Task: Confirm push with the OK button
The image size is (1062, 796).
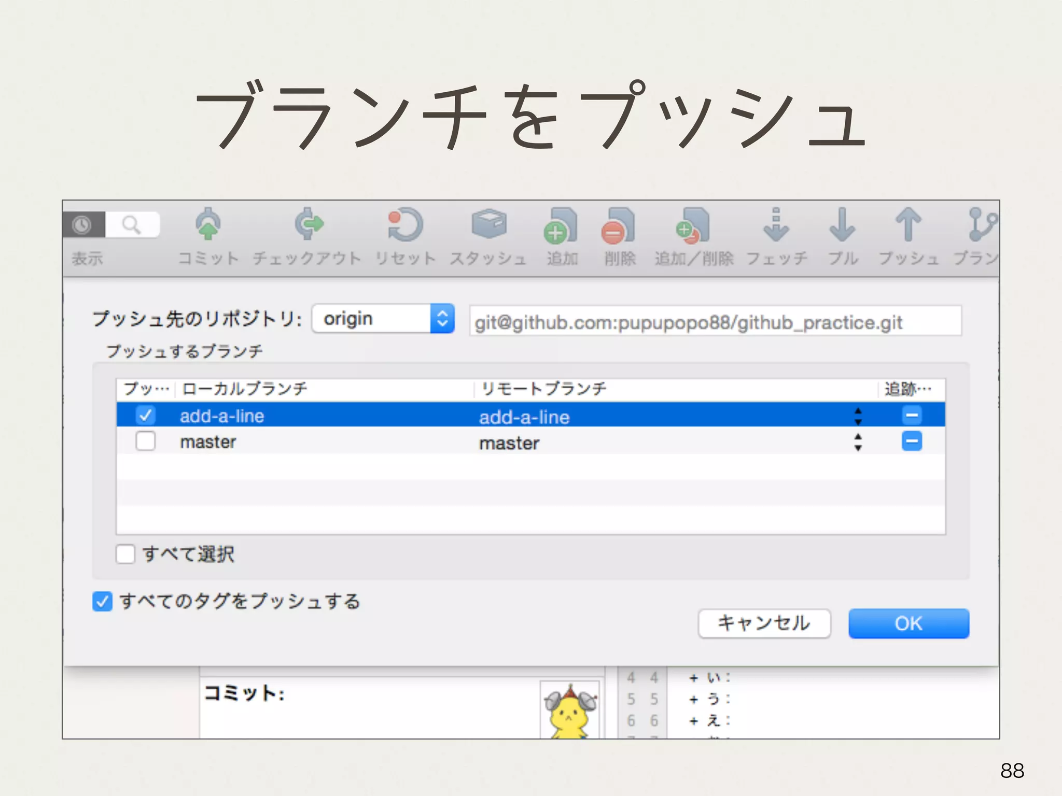Action: point(909,623)
